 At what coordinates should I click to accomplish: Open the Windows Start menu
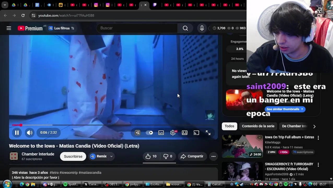coord(7,184)
